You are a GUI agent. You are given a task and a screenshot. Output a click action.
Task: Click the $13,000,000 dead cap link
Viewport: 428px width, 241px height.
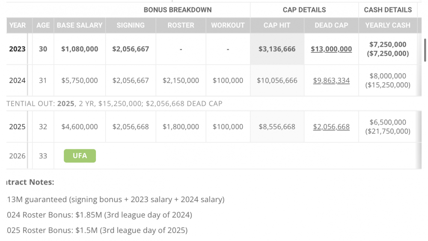pos(331,49)
